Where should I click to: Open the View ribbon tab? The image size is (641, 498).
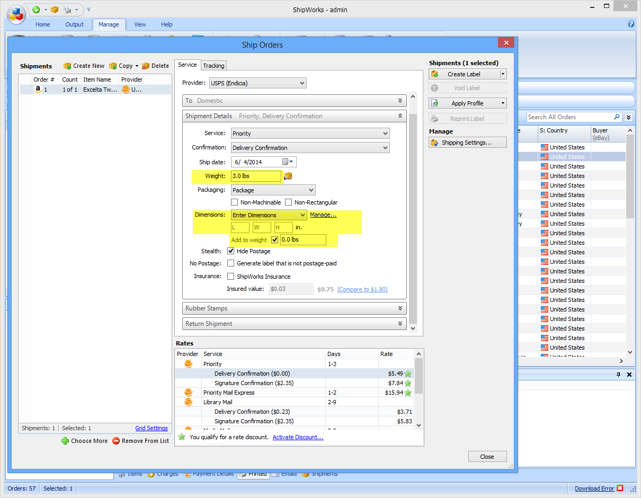coord(140,24)
